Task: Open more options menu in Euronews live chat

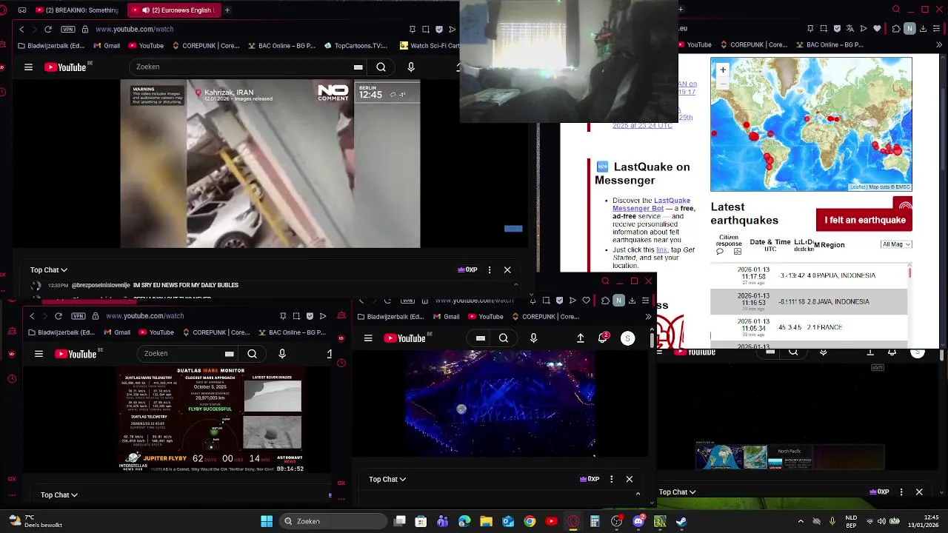Action: 490,270
